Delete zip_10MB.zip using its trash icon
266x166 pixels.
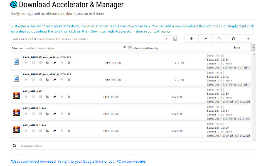(x=69, y=96)
